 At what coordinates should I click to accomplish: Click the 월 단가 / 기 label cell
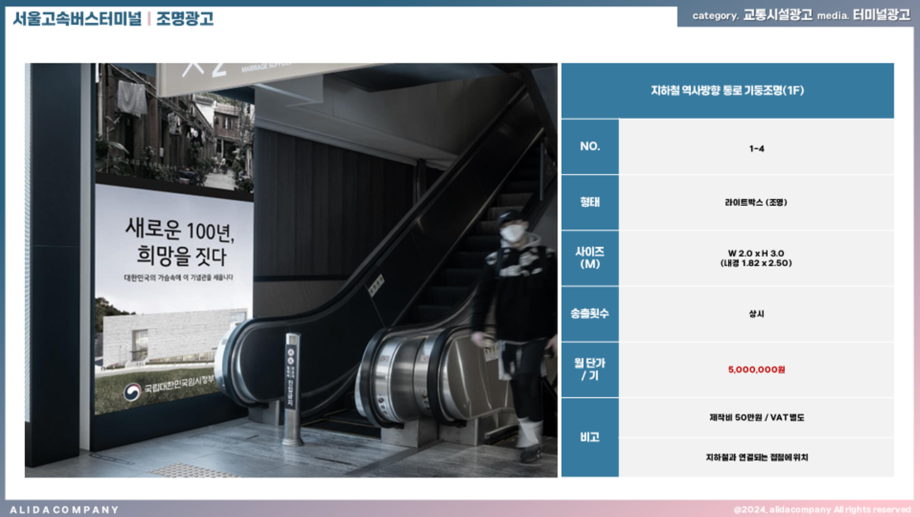click(x=590, y=369)
